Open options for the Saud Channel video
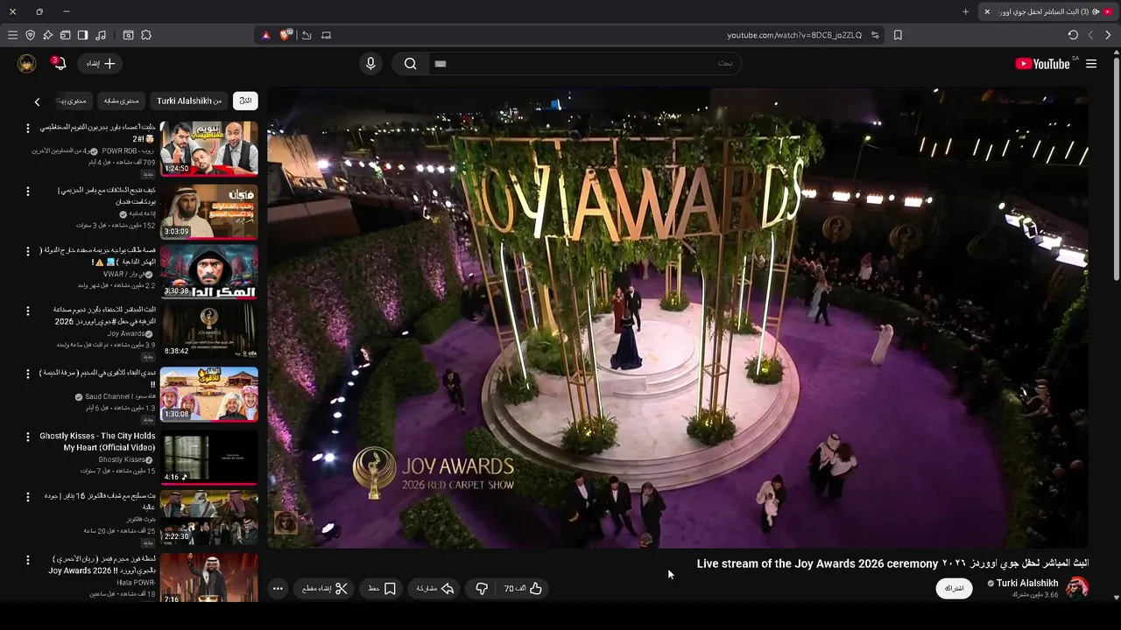The width and height of the screenshot is (1121, 630). click(x=27, y=374)
